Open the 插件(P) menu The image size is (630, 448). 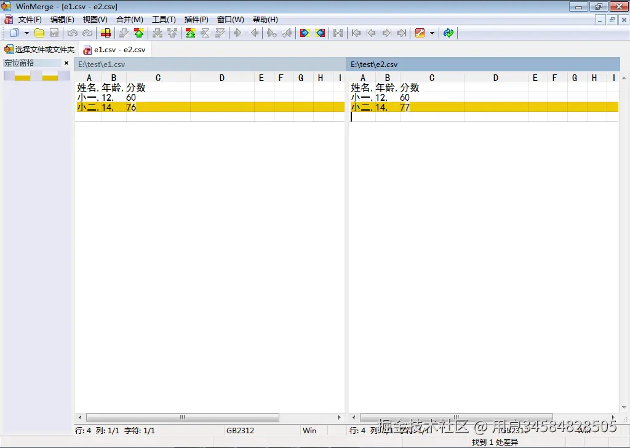coord(196,19)
